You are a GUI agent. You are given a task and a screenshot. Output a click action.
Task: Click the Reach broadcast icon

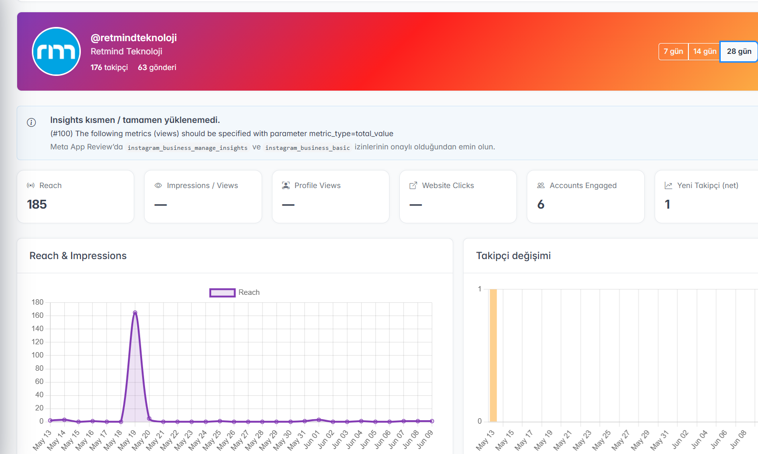click(31, 186)
